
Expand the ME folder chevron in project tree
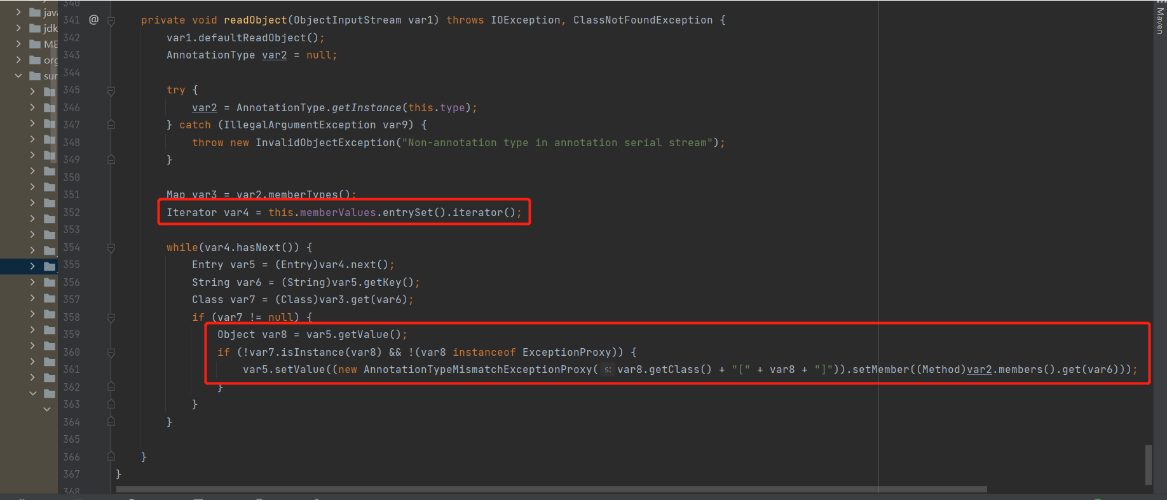(x=18, y=44)
